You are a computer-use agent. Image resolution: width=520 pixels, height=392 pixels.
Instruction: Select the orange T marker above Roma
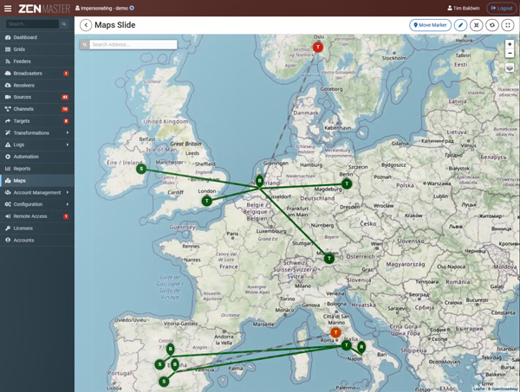pyautogui.click(x=335, y=332)
